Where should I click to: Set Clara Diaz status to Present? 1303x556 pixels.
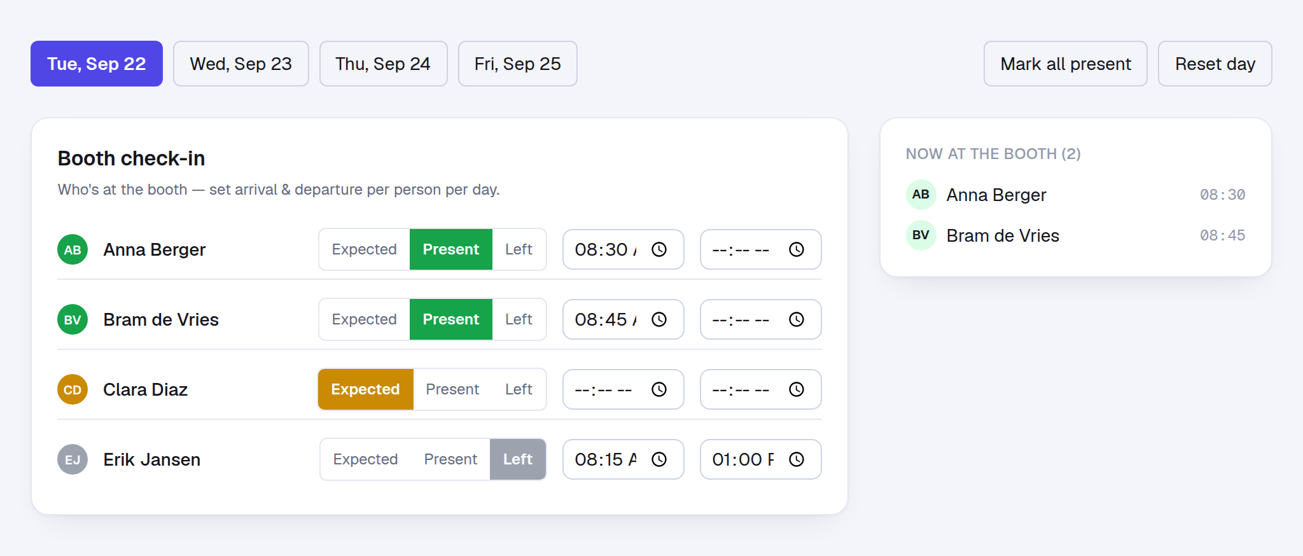(x=452, y=389)
